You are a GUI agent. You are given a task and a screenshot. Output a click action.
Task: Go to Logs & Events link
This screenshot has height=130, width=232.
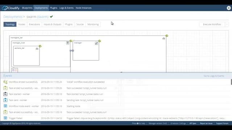click(x=214, y=76)
